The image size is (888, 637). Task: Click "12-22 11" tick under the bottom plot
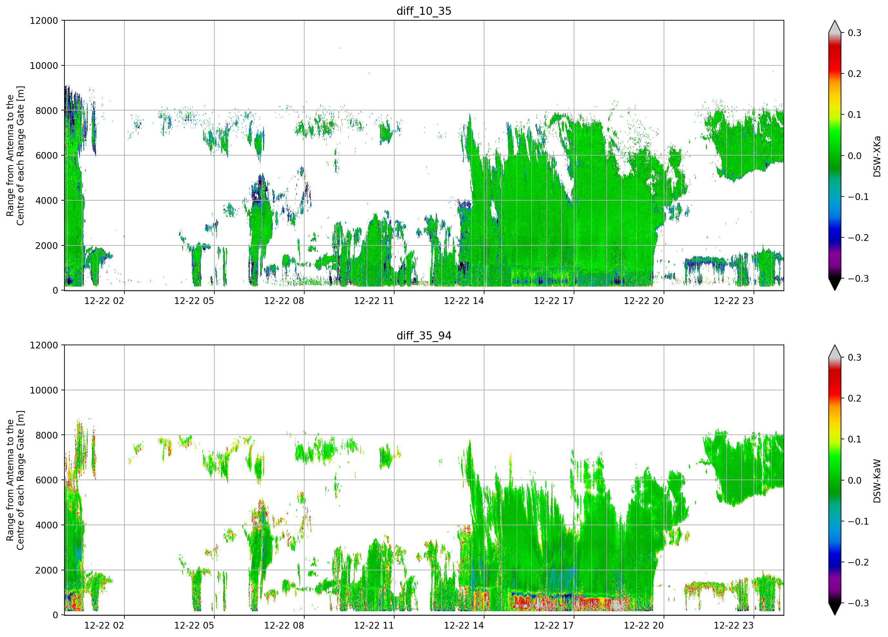pyautogui.click(x=374, y=625)
